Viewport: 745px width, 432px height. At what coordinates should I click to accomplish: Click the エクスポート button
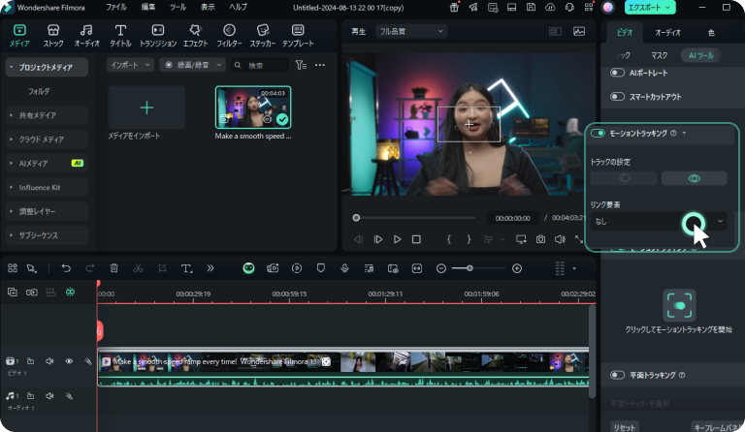649,7
